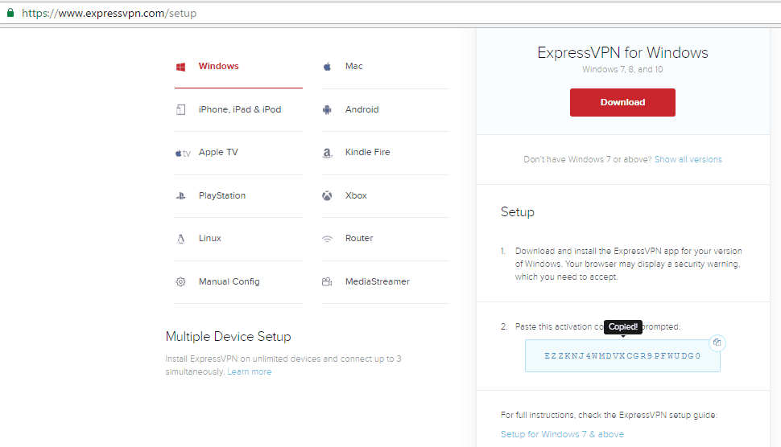Click the ExpressVPN for Windows heading
The width and height of the screenshot is (781, 447).
[622, 53]
